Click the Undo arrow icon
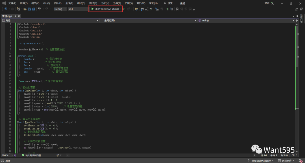Screen dimensions: 305x163 [x=40, y=9]
